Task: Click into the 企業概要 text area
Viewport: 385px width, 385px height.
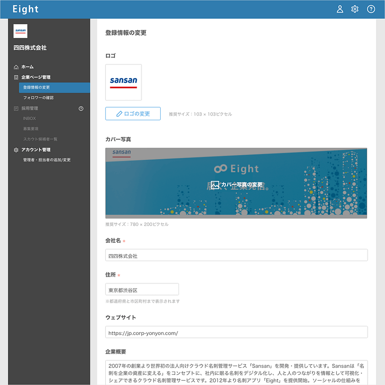Action: (236, 372)
